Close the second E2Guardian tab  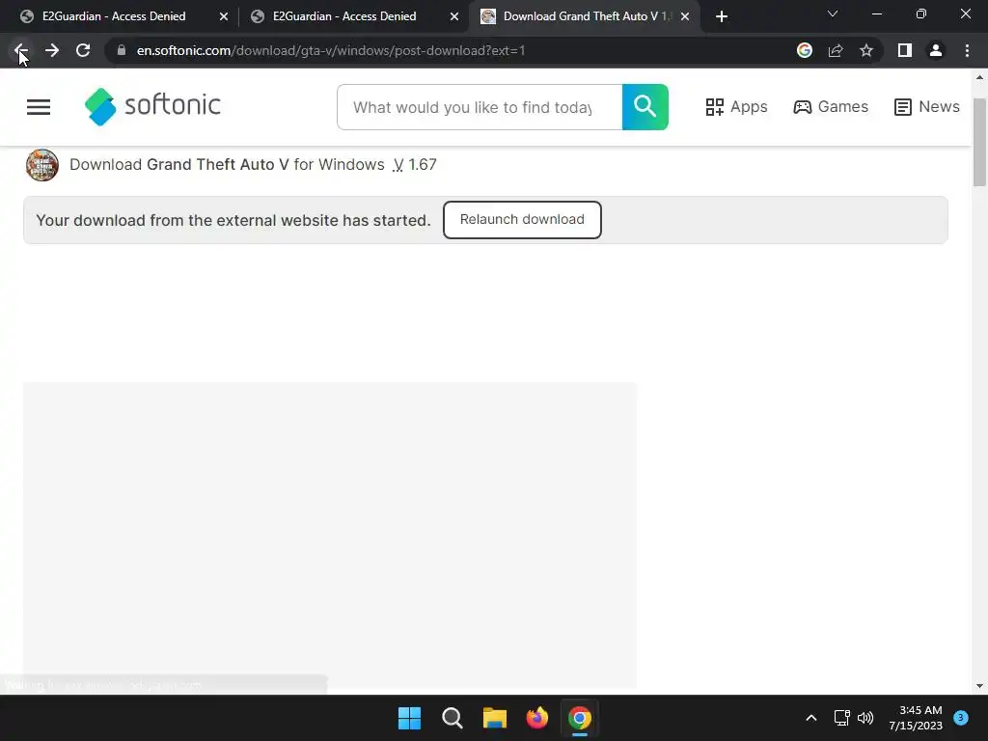click(x=454, y=16)
